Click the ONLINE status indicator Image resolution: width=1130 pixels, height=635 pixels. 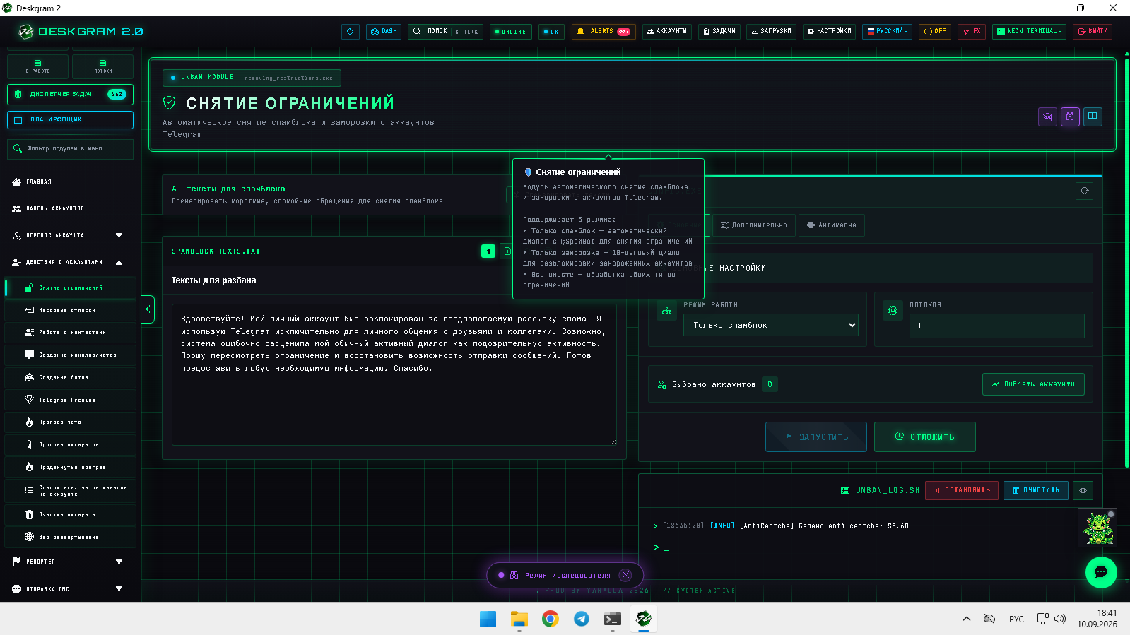coord(510,32)
